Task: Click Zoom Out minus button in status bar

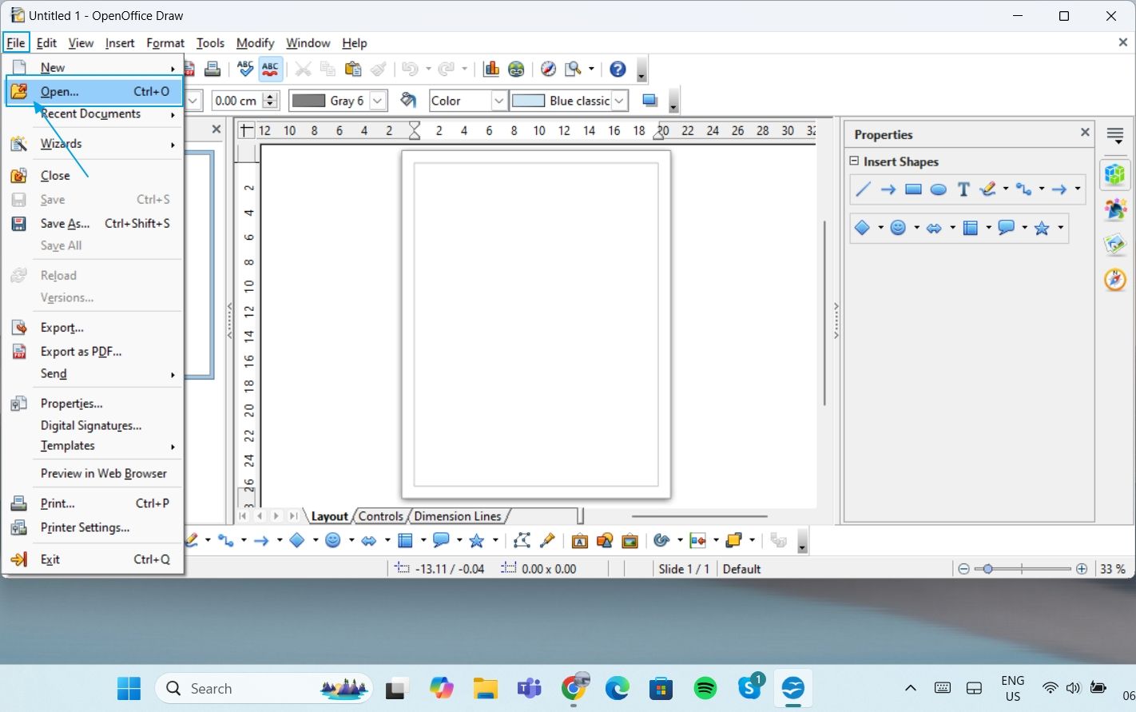Action: pos(963,569)
